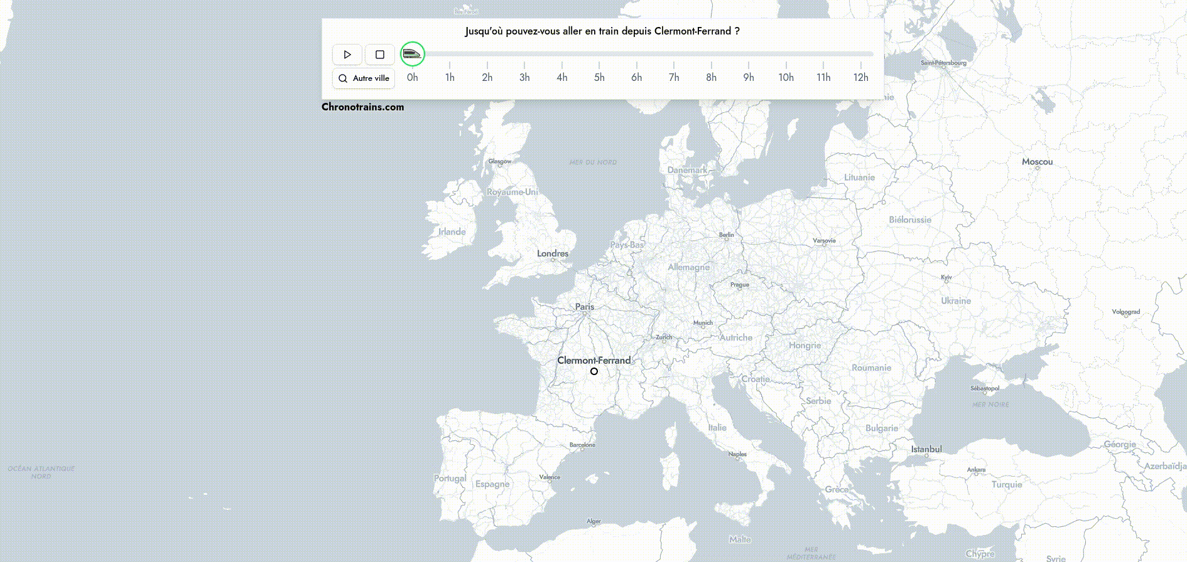Pick Istanbul on the map
Viewport: 1187px width, 562px height.
tap(926, 449)
